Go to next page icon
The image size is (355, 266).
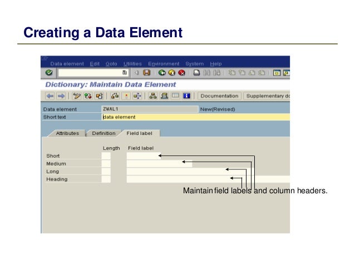click(252, 73)
